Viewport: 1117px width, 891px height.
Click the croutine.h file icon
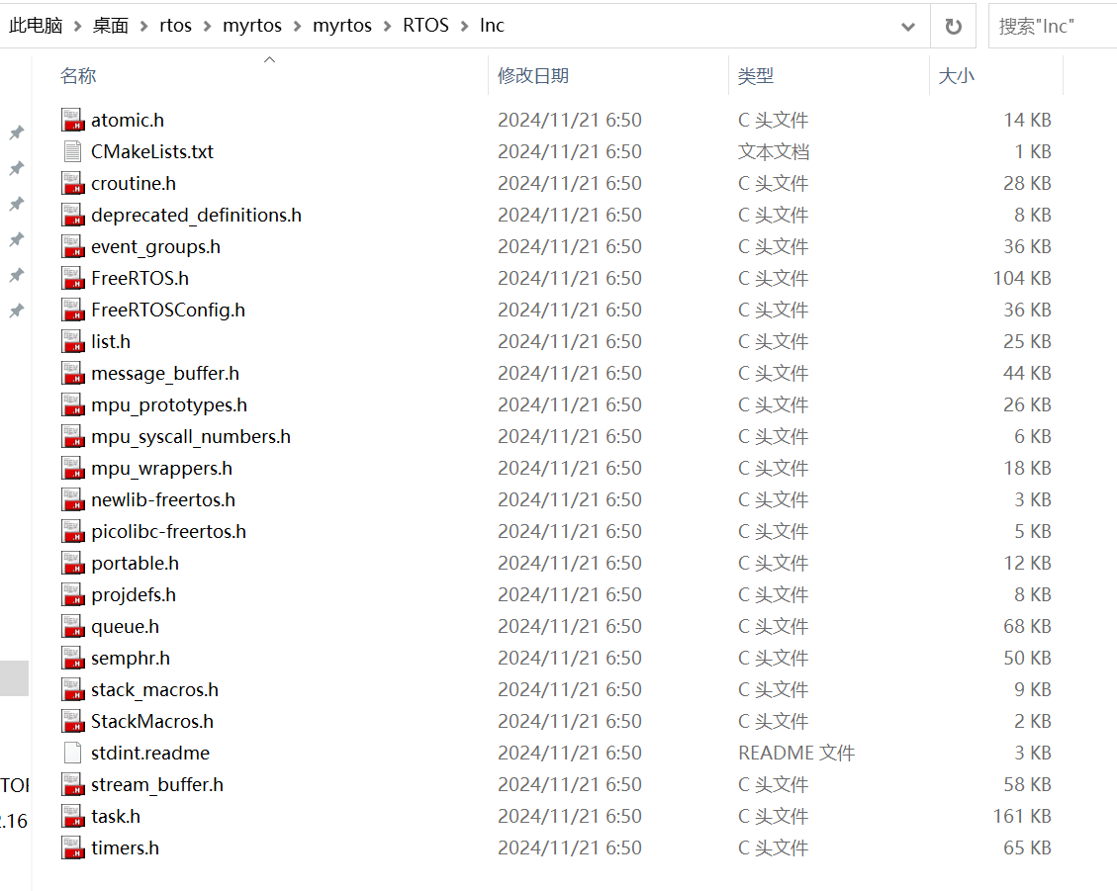(x=72, y=184)
